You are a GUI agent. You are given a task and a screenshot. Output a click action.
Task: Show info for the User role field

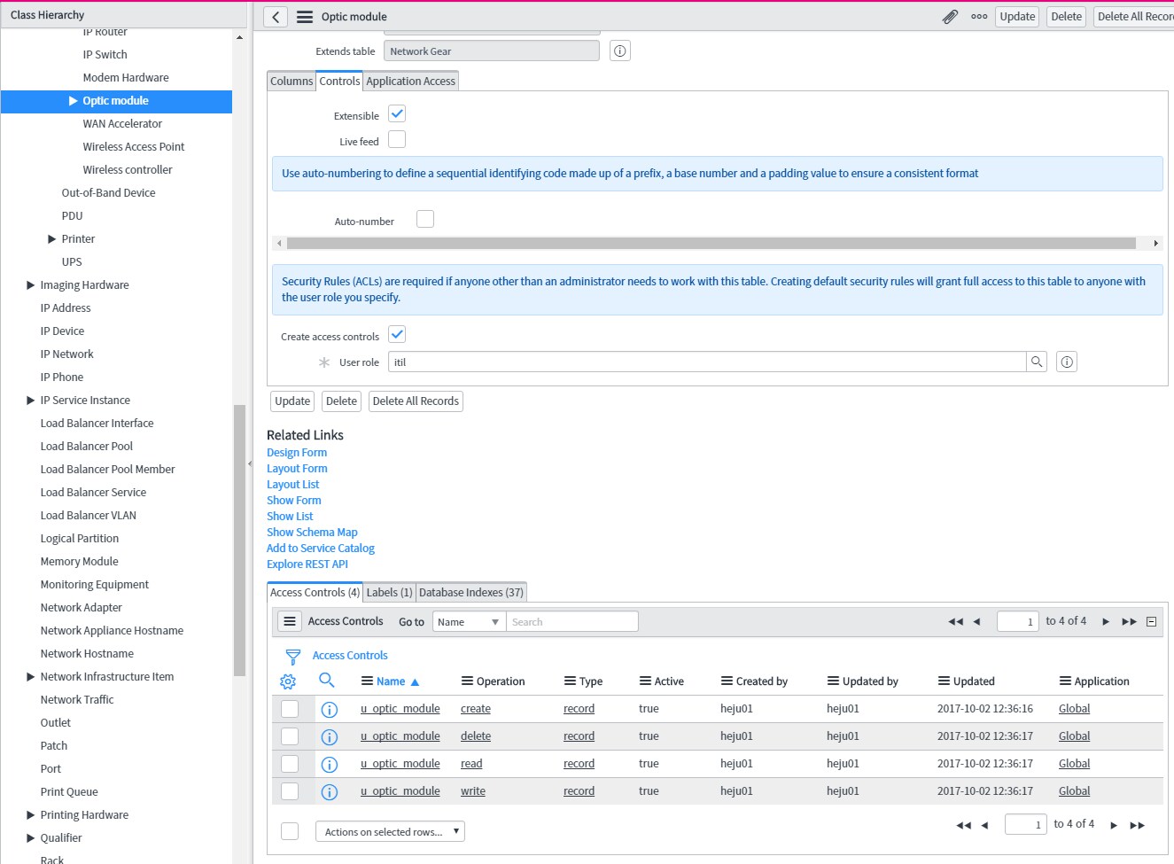1067,362
